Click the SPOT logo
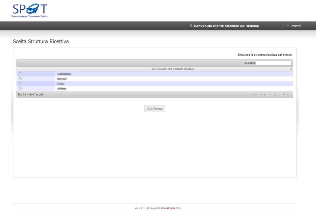 coord(30,10)
